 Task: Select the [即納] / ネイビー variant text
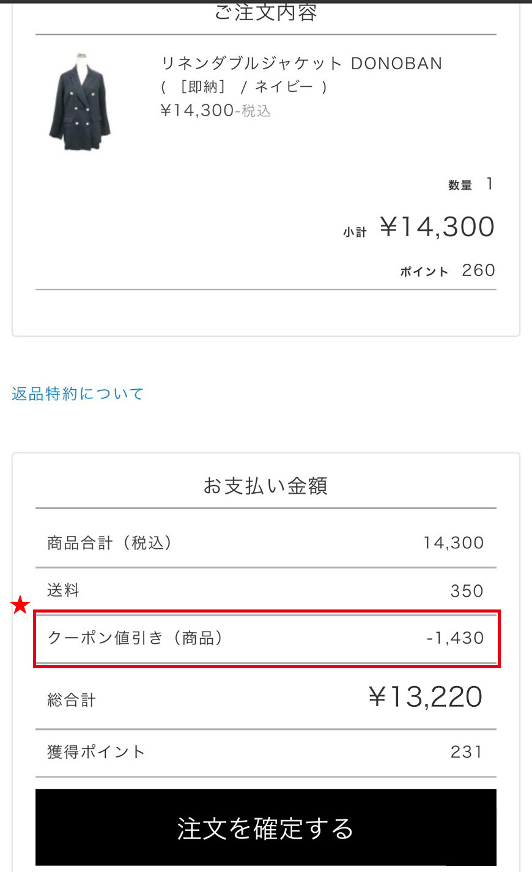[244, 87]
